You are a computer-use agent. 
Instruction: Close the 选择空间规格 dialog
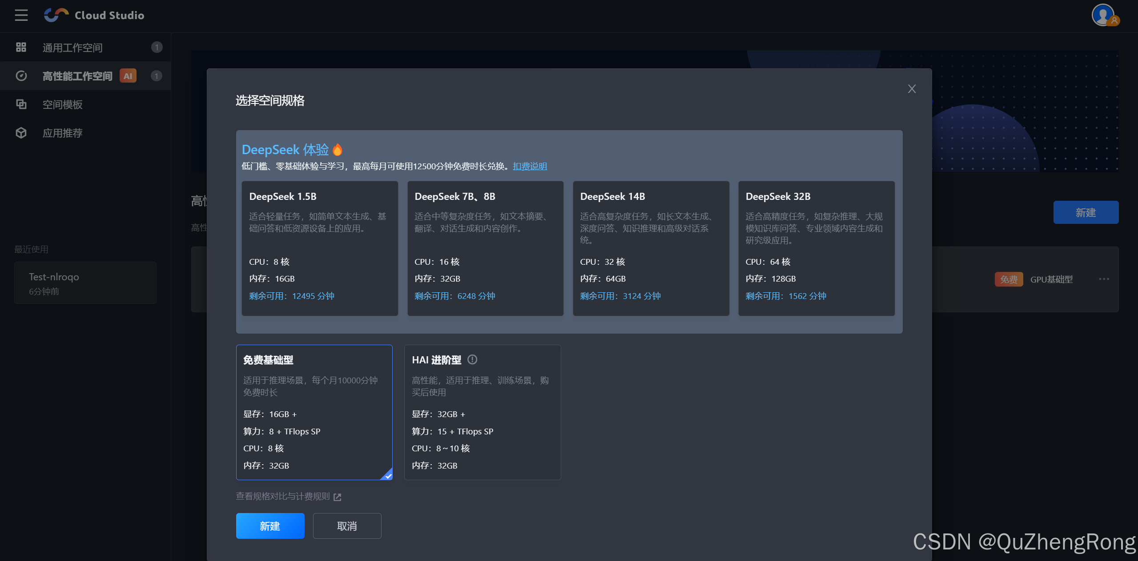(912, 89)
